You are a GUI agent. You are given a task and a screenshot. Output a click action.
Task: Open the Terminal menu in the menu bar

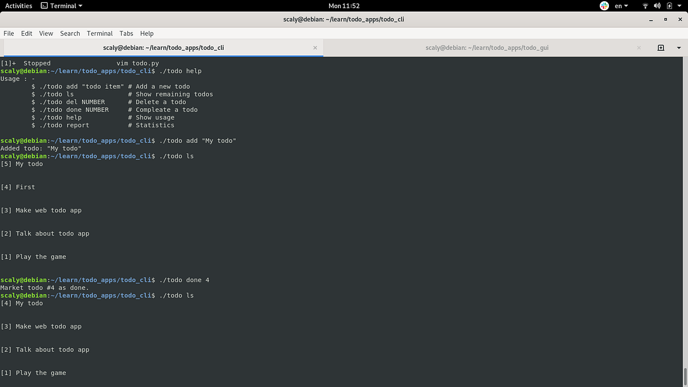click(99, 33)
